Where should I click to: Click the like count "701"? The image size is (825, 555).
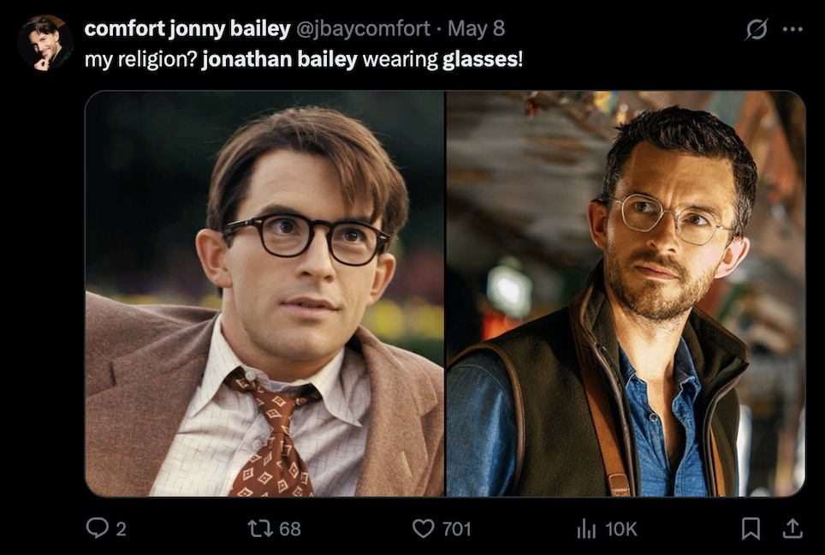[456, 529]
